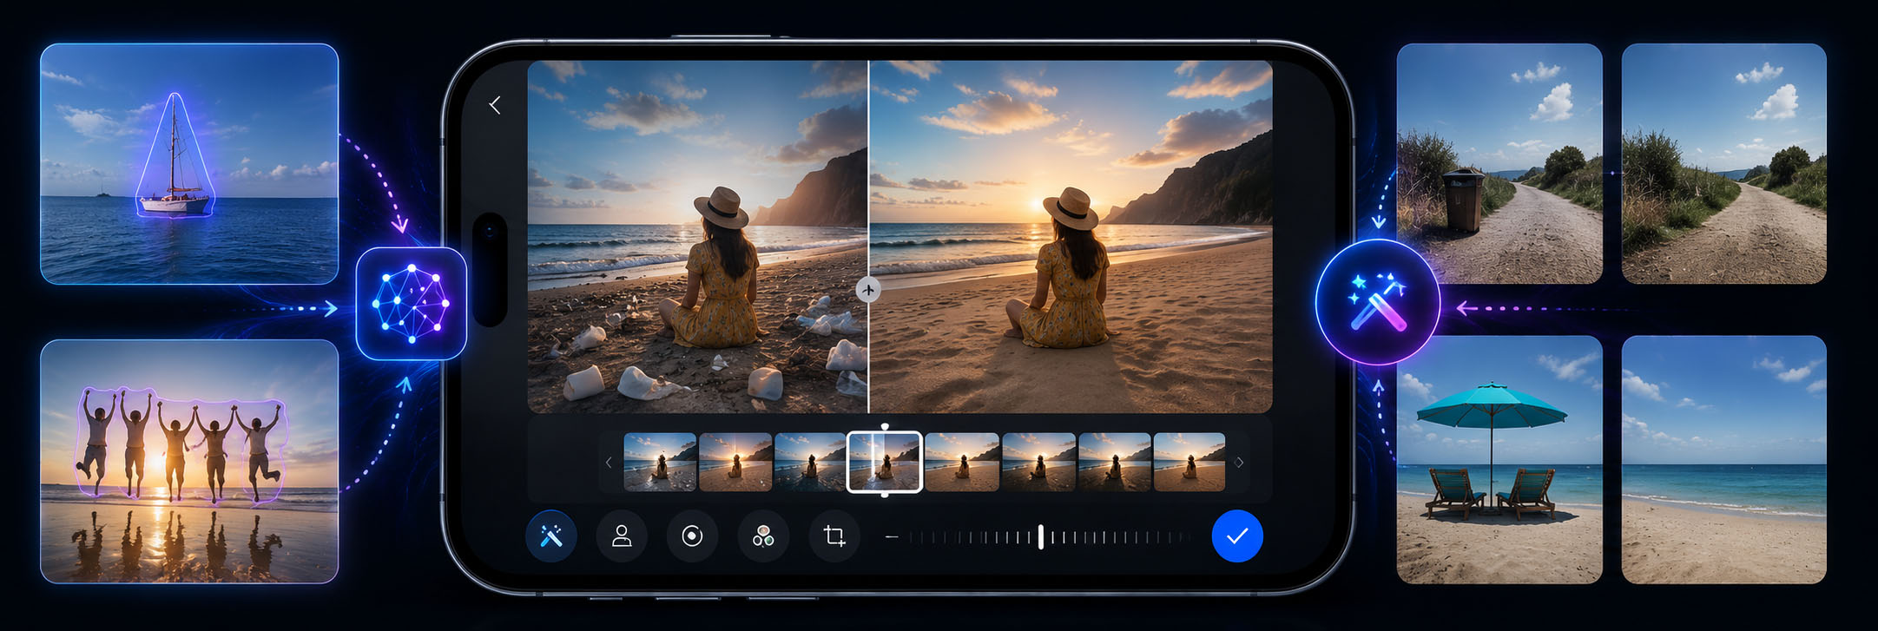Screen dimensions: 1878x631
Task: Select the white-outlined active filmstrip thumbnail
Action: [885, 462]
